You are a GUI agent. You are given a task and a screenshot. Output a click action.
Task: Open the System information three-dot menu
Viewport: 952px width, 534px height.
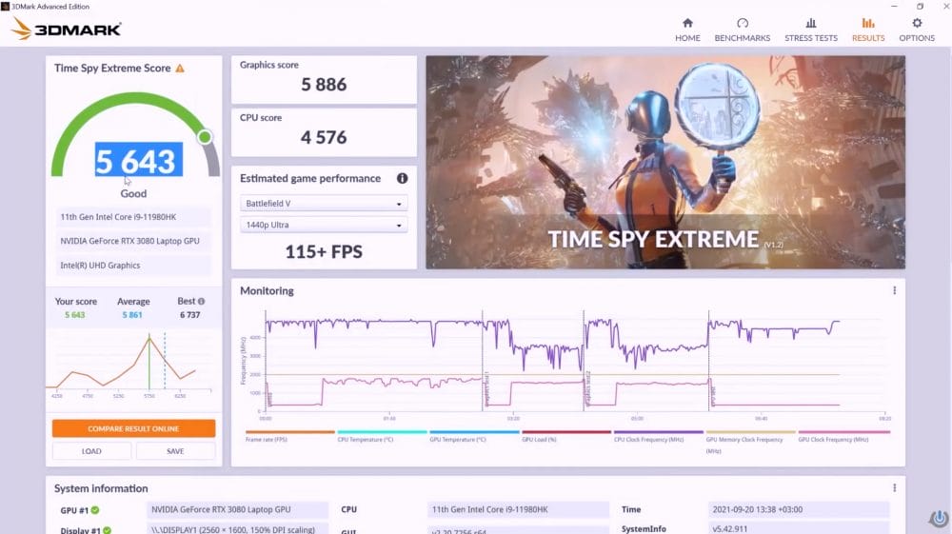click(894, 488)
